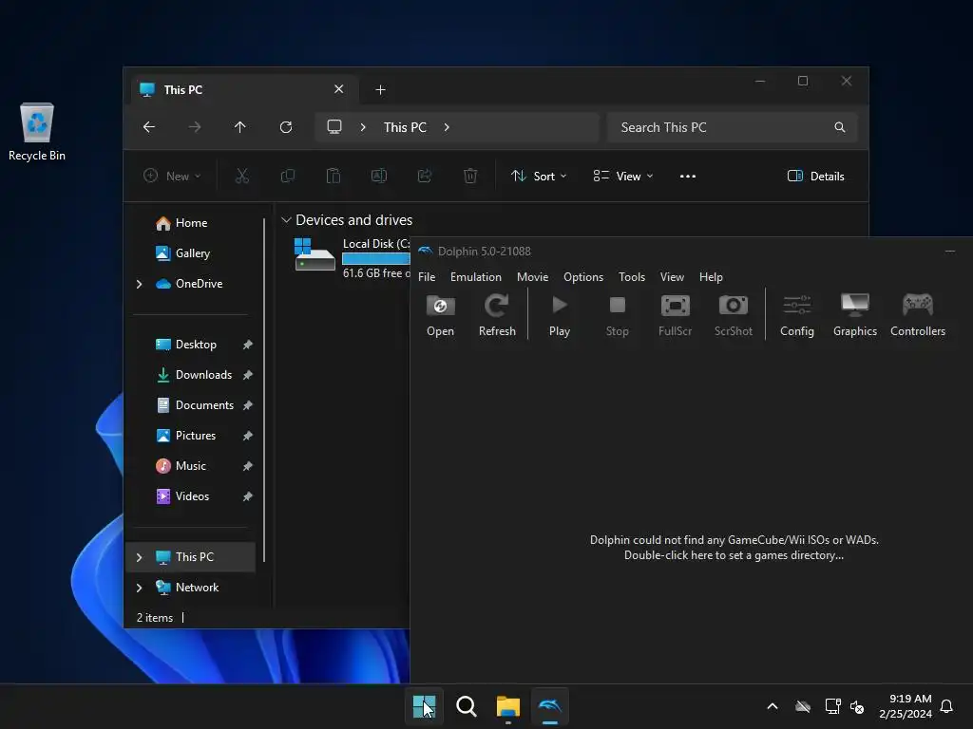Add a new File Explorer tab
Image resolution: width=973 pixels, height=729 pixels.
click(x=380, y=90)
